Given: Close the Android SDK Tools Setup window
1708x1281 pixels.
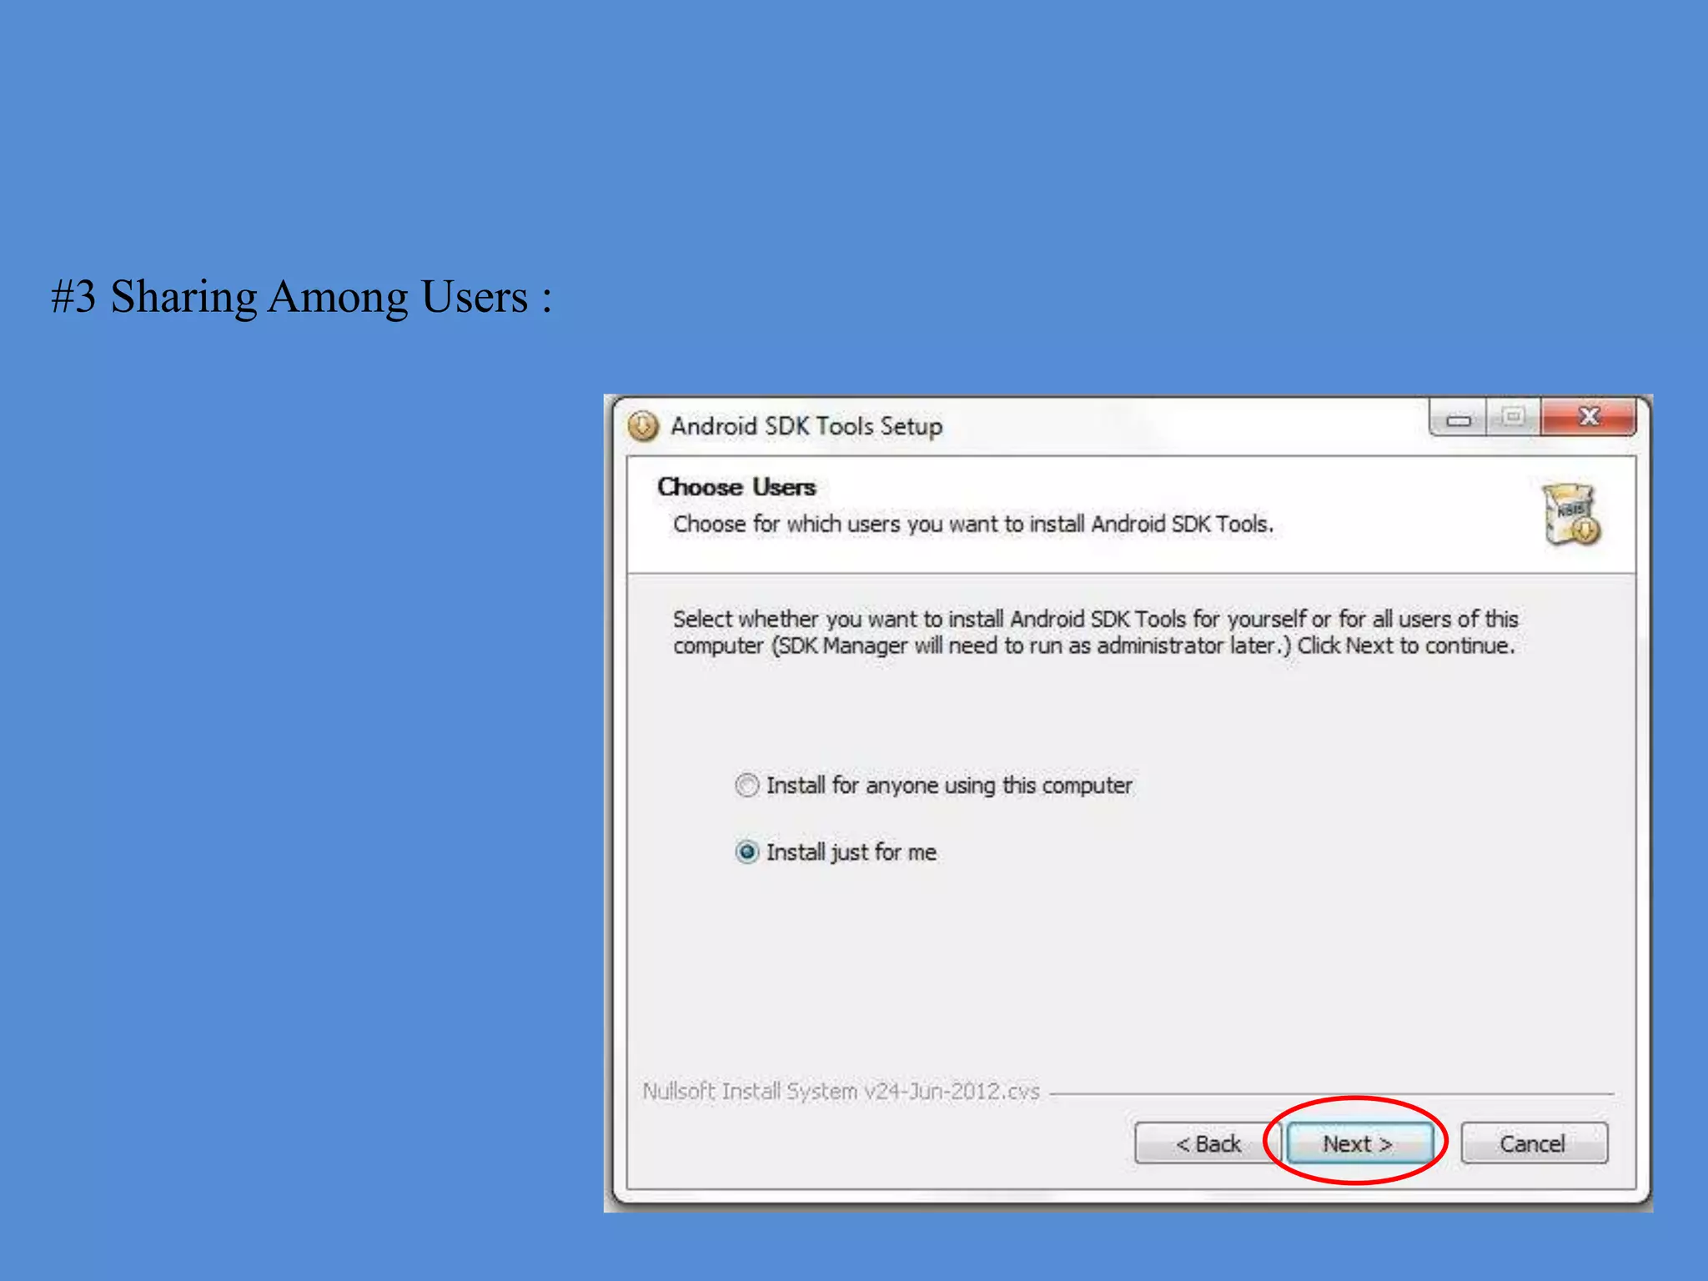Looking at the screenshot, I should click(x=1589, y=417).
